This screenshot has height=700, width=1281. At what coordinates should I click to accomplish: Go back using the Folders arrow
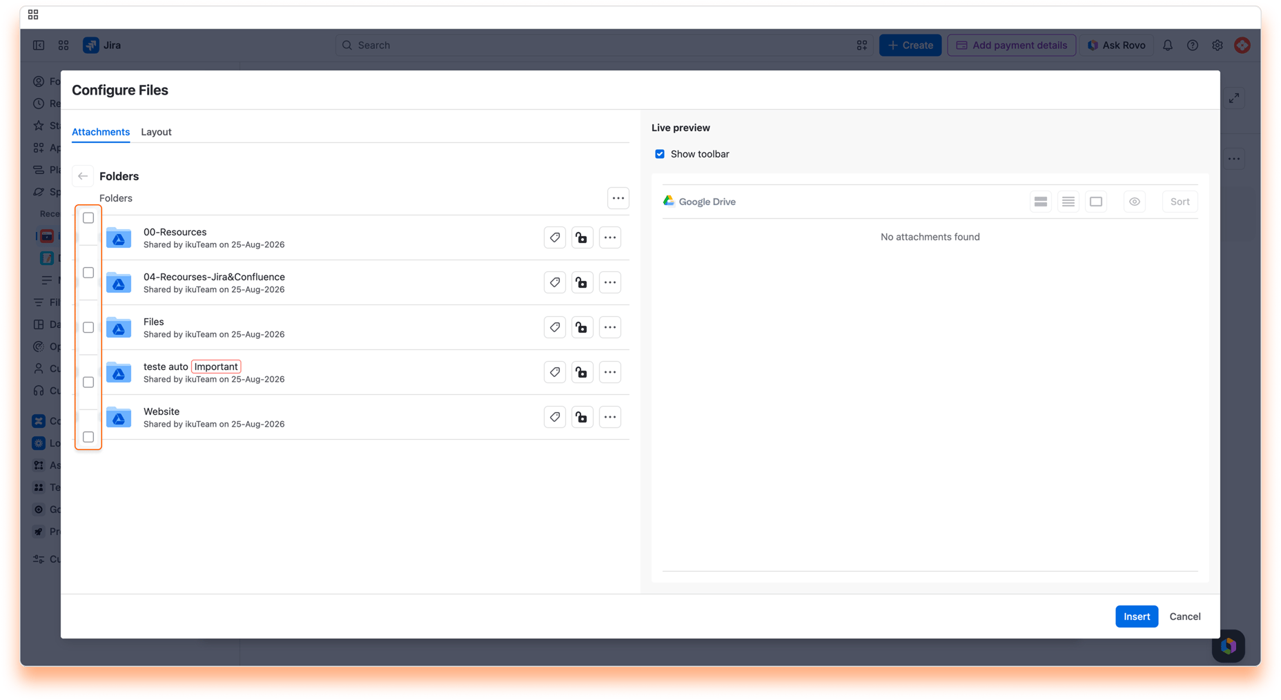click(83, 176)
